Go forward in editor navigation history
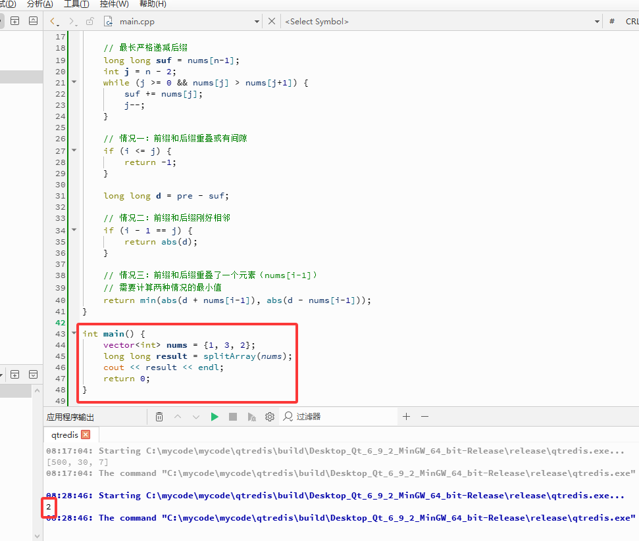This screenshot has width=639, height=541. (72, 21)
